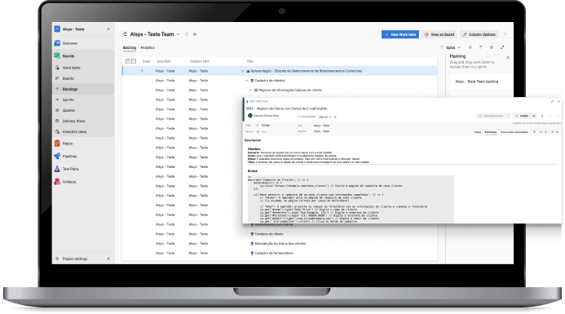Open Pipelines from the left navigation
The width and height of the screenshot is (565, 314).
pos(69,156)
